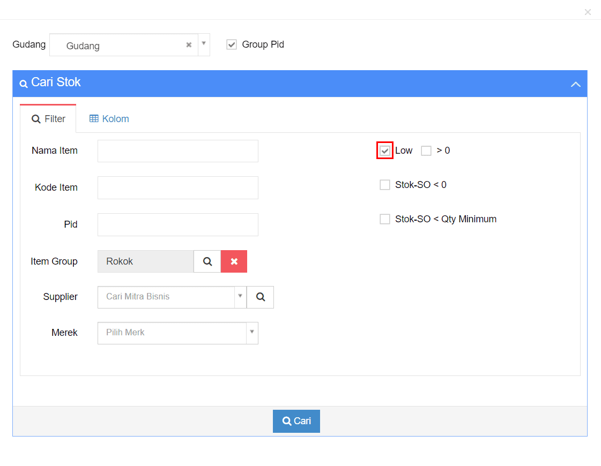Select the Filter tab
The height and width of the screenshot is (466, 601).
pos(48,119)
